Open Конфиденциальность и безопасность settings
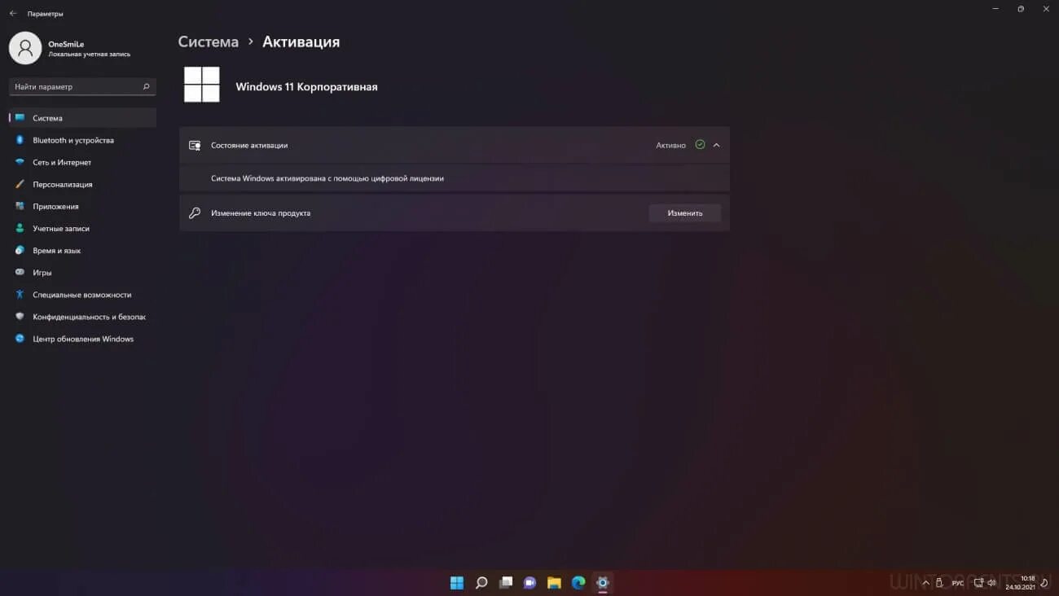 82,316
